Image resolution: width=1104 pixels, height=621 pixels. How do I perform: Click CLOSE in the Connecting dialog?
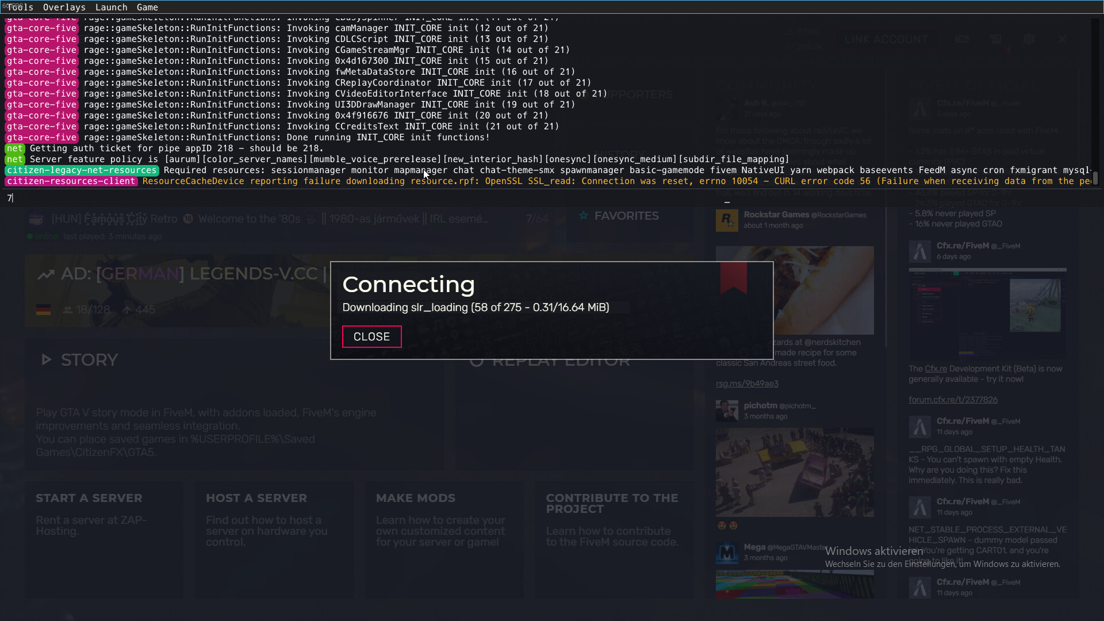pyautogui.click(x=371, y=336)
